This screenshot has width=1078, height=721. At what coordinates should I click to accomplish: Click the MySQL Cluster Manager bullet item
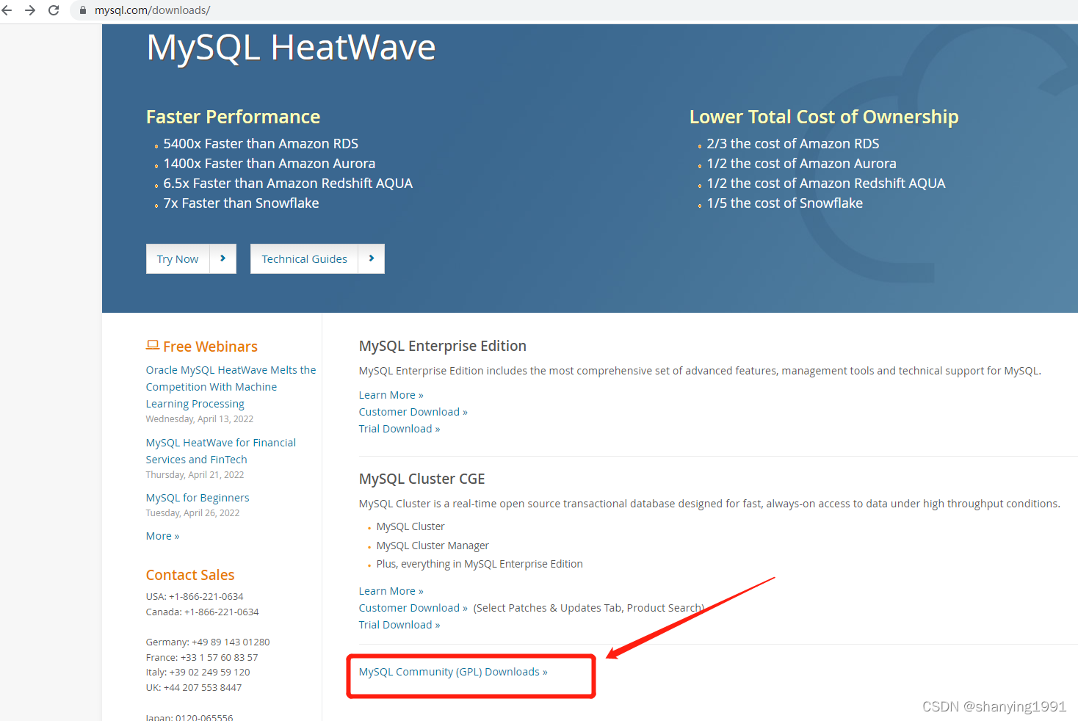(x=433, y=546)
